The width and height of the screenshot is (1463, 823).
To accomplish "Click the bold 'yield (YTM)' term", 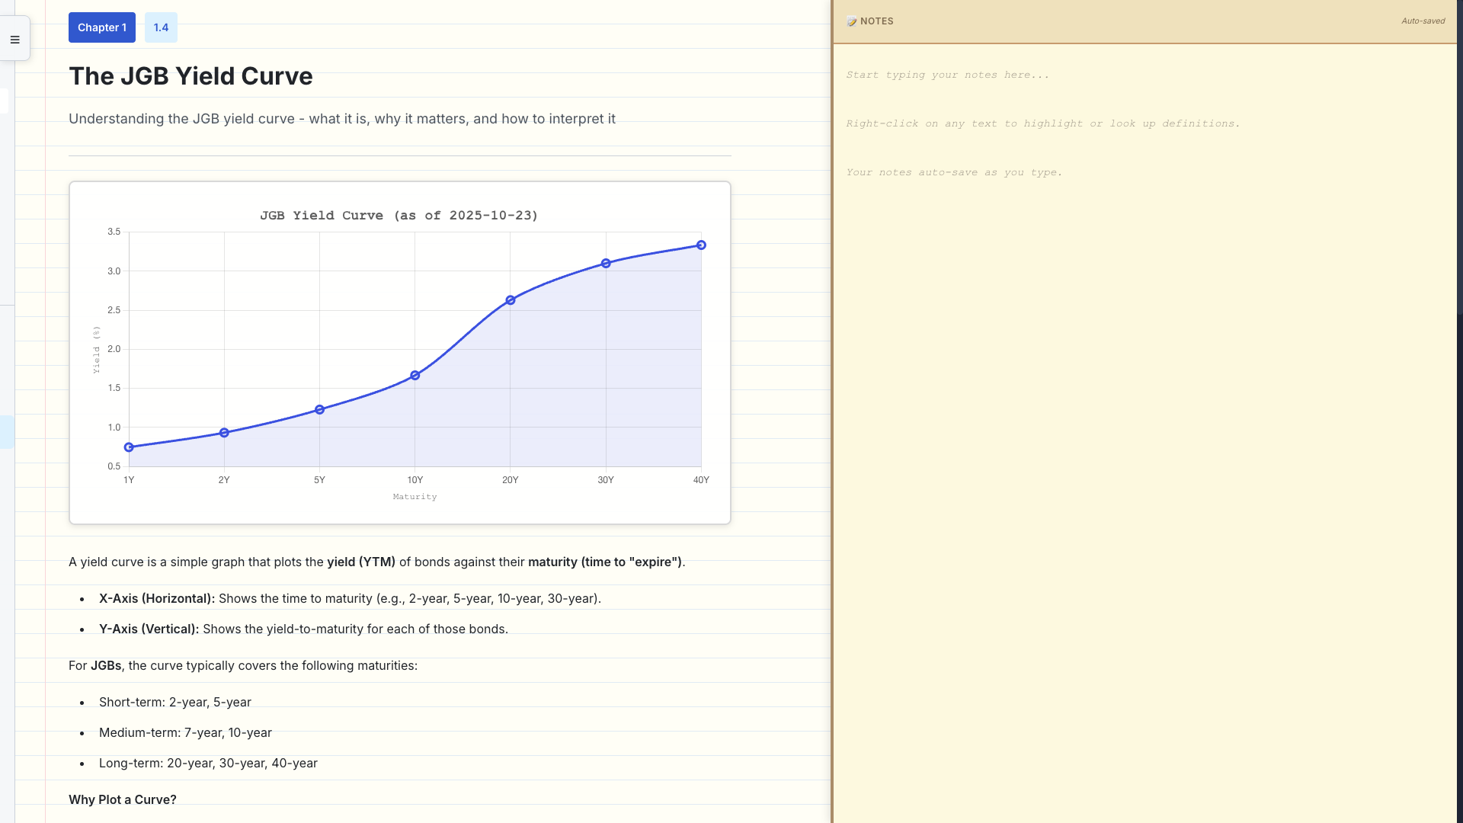I will [x=361, y=562].
